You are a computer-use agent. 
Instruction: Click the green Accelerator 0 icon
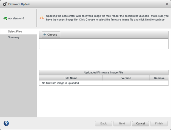[x=5, y=18]
